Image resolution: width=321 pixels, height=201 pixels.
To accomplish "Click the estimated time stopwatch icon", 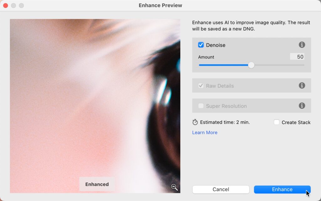I will (195, 122).
